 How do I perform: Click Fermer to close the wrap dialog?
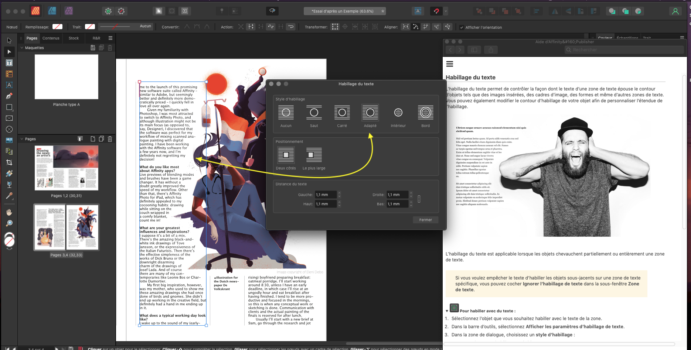[x=426, y=220]
